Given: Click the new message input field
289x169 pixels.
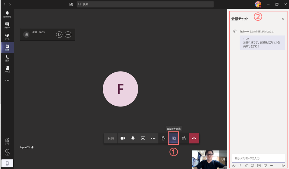Looking at the screenshot, I should coord(258,158).
